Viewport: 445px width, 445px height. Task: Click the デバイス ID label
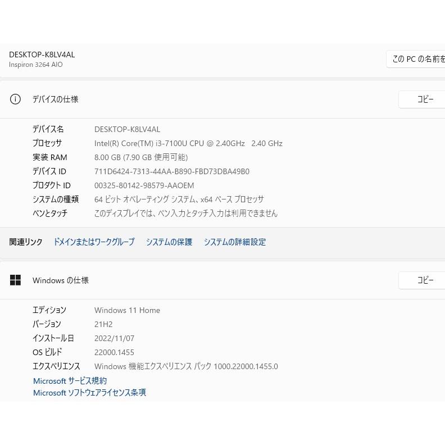click(49, 171)
